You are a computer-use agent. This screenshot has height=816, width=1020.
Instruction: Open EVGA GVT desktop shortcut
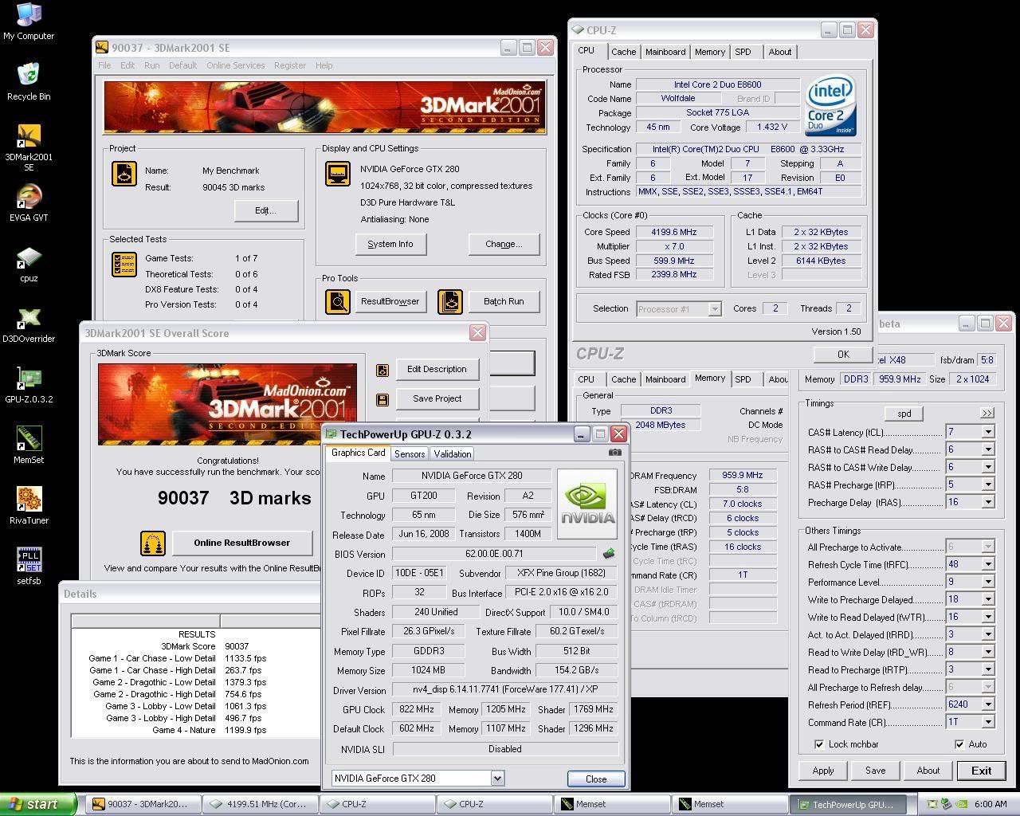(x=29, y=203)
